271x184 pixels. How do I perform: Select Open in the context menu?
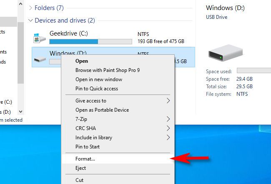(82, 61)
